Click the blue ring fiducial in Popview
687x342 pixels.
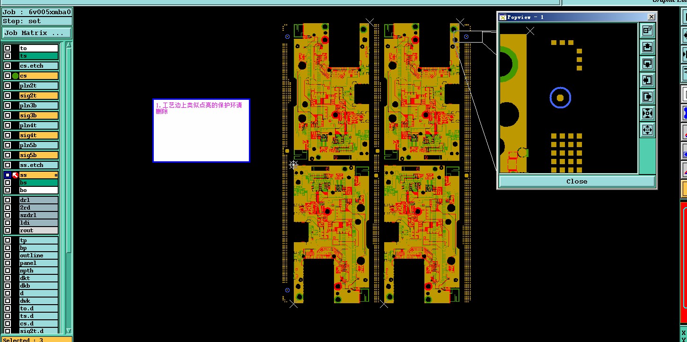tap(560, 98)
